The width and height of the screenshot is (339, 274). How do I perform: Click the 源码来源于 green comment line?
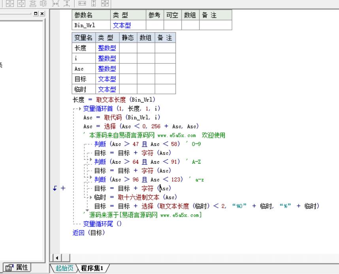coord(143,215)
